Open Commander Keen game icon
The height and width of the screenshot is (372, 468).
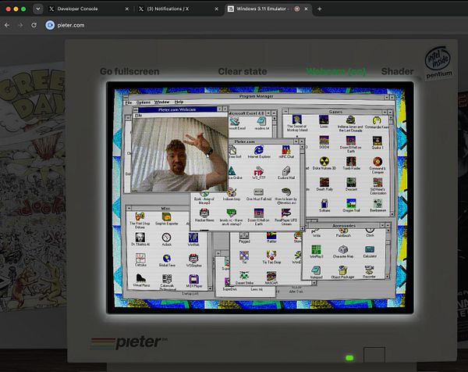coord(377,123)
